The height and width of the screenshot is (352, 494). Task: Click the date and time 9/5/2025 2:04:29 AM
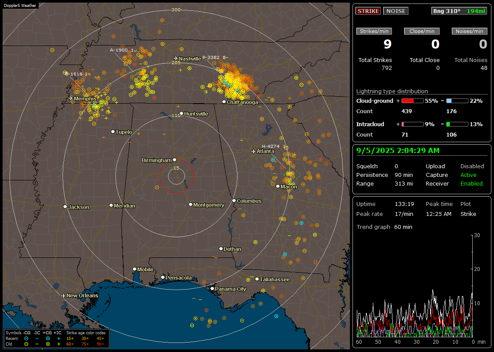[398, 151]
